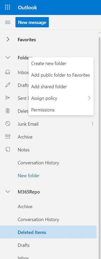Image resolution: width=101 pixels, height=259 pixels.
Task: Compose with the New message button
Action: coord(32,22)
